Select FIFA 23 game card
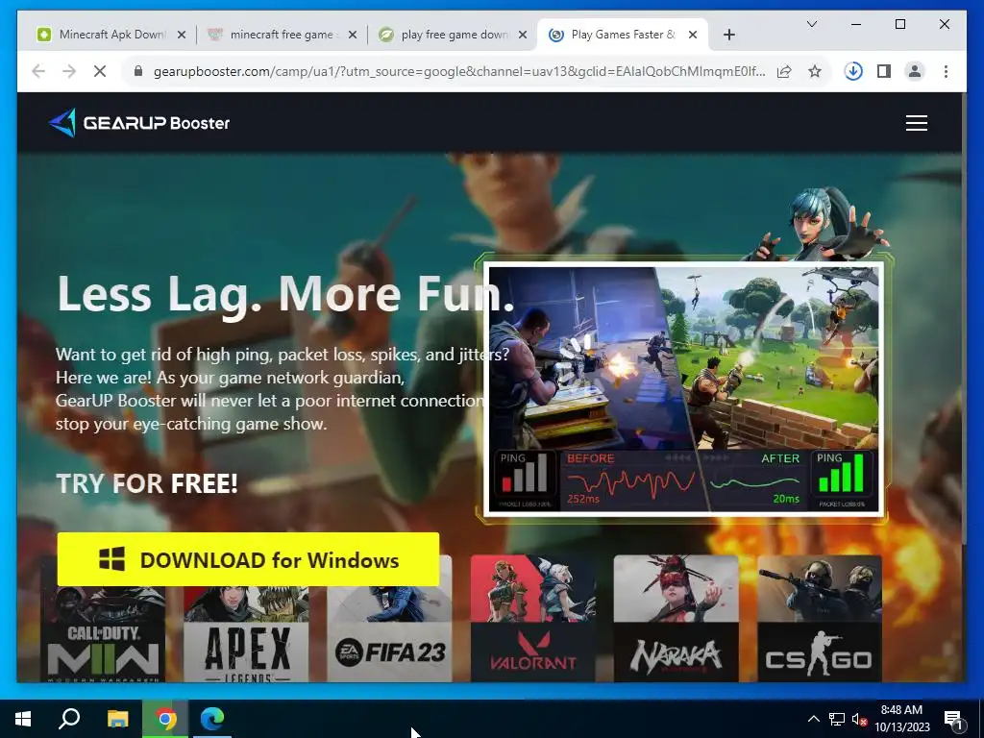The height and width of the screenshot is (738, 984). pos(389,634)
